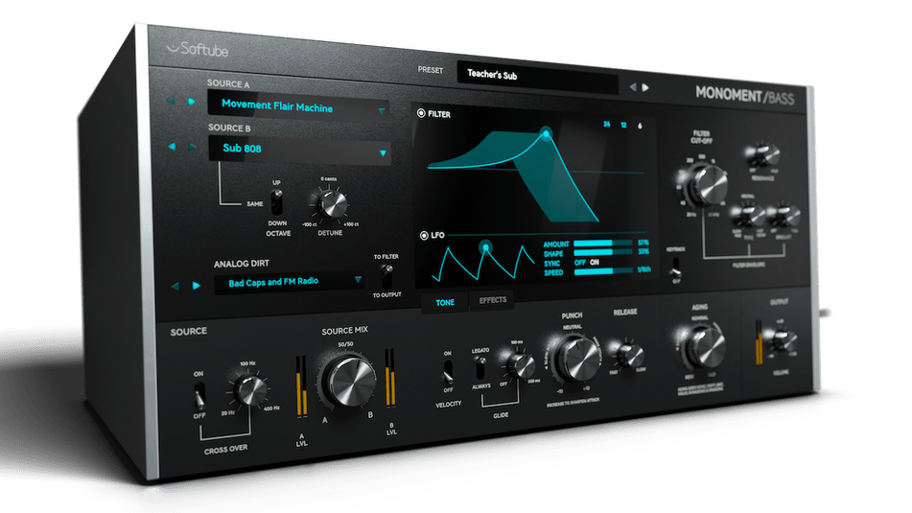The height and width of the screenshot is (513, 912).
Task: Click the Filter Envelope Amount knob
Action: click(784, 215)
